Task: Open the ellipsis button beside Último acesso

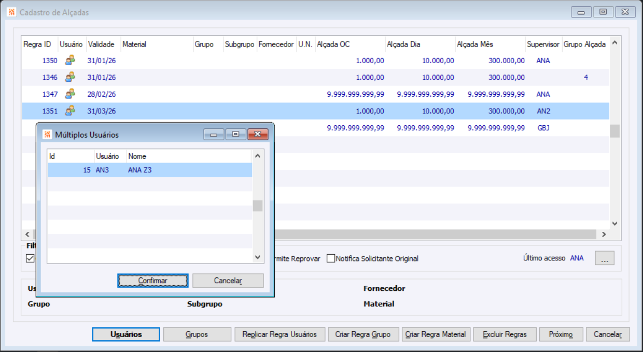Action: pyautogui.click(x=605, y=258)
